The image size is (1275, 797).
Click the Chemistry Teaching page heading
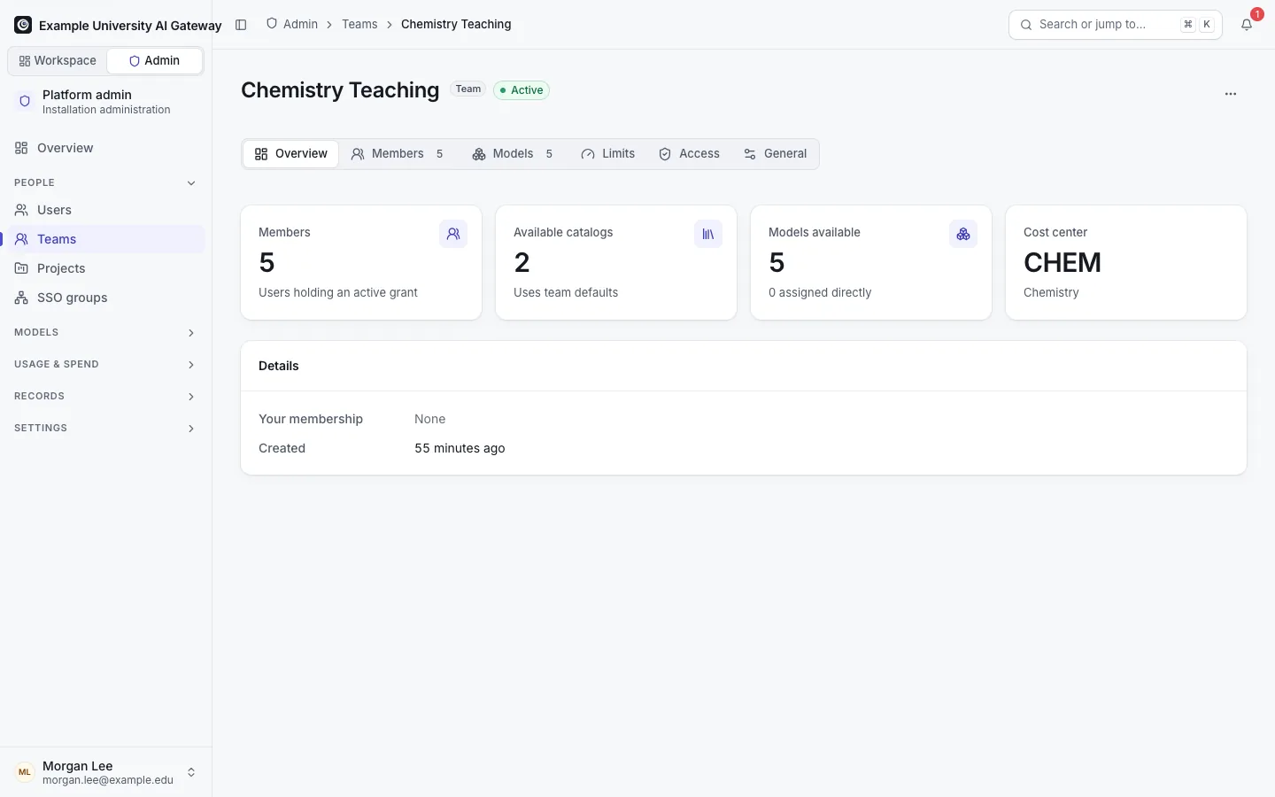click(340, 90)
